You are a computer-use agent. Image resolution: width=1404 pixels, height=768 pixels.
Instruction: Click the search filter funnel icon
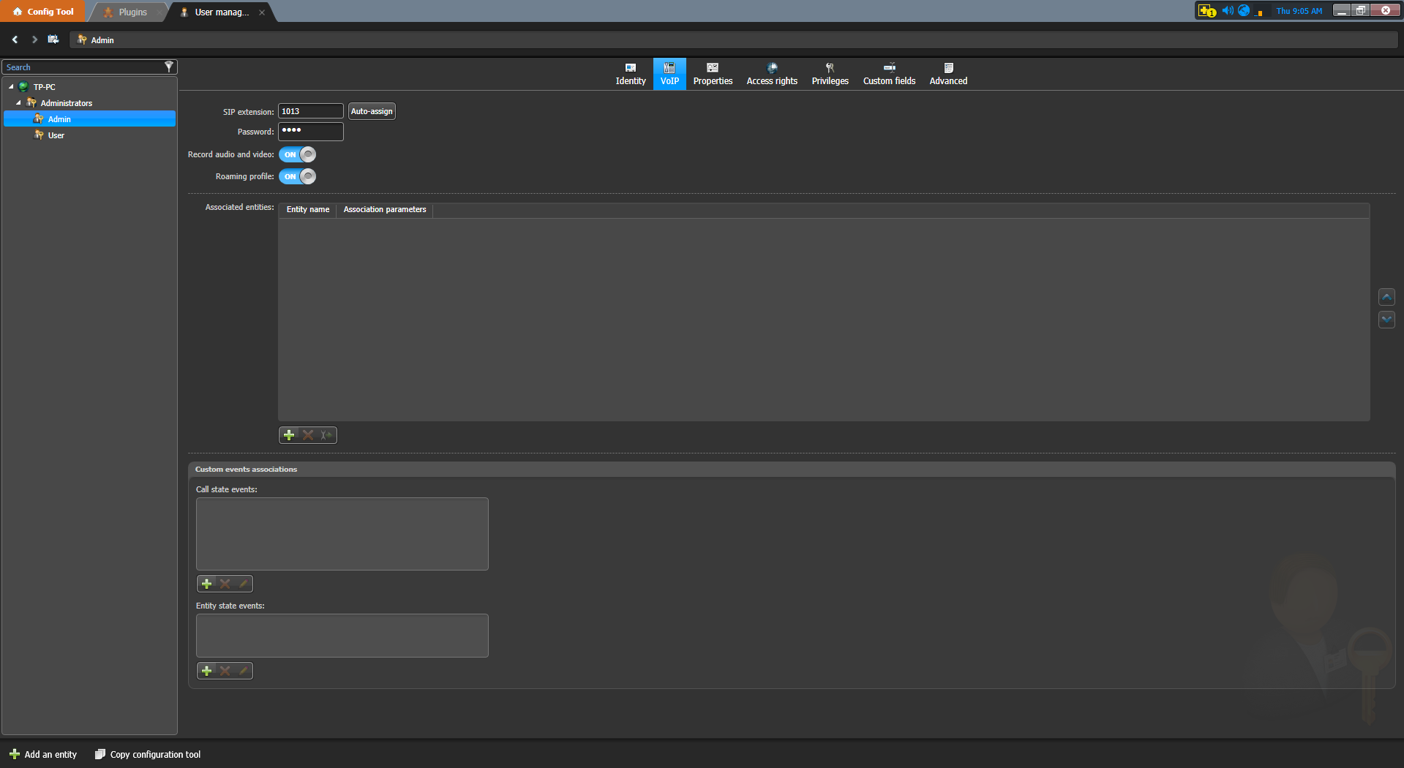(x=169, y=67)
